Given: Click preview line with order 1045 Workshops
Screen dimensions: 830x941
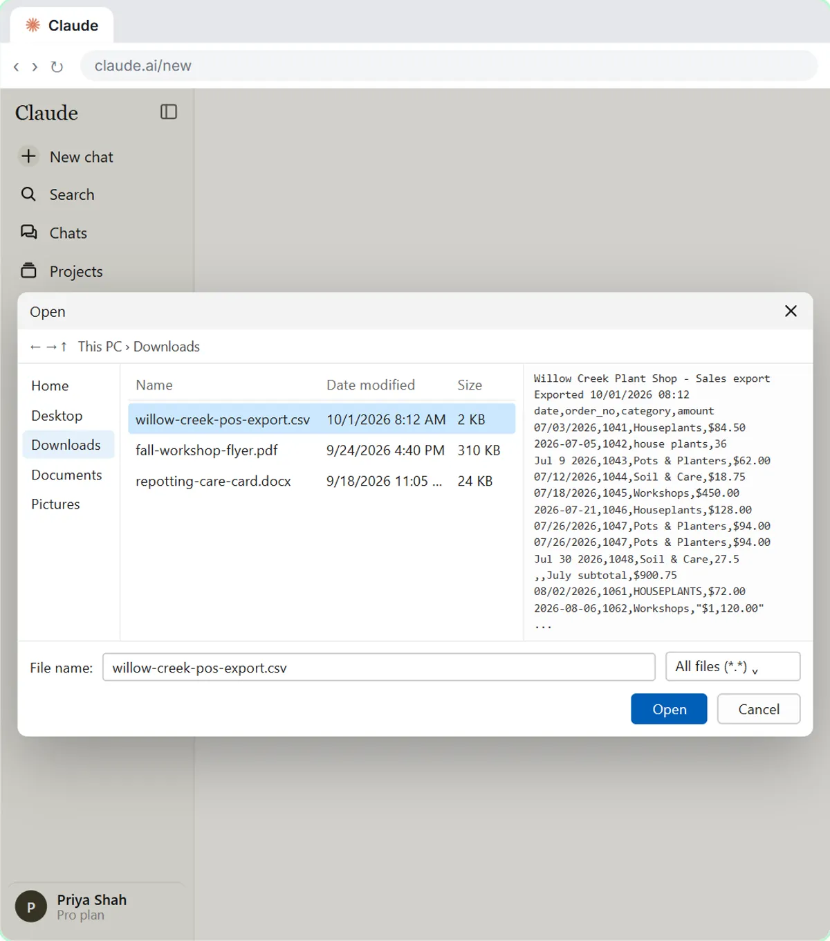Looking at the screenshot, I should 636,493.
